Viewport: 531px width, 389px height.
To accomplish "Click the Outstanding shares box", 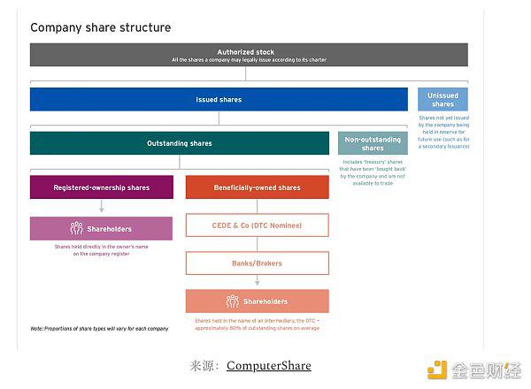I will pos(180,143).
